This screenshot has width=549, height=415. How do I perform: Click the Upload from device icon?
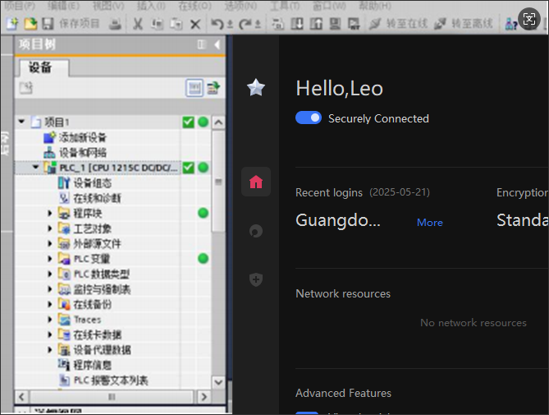(316, 24)
